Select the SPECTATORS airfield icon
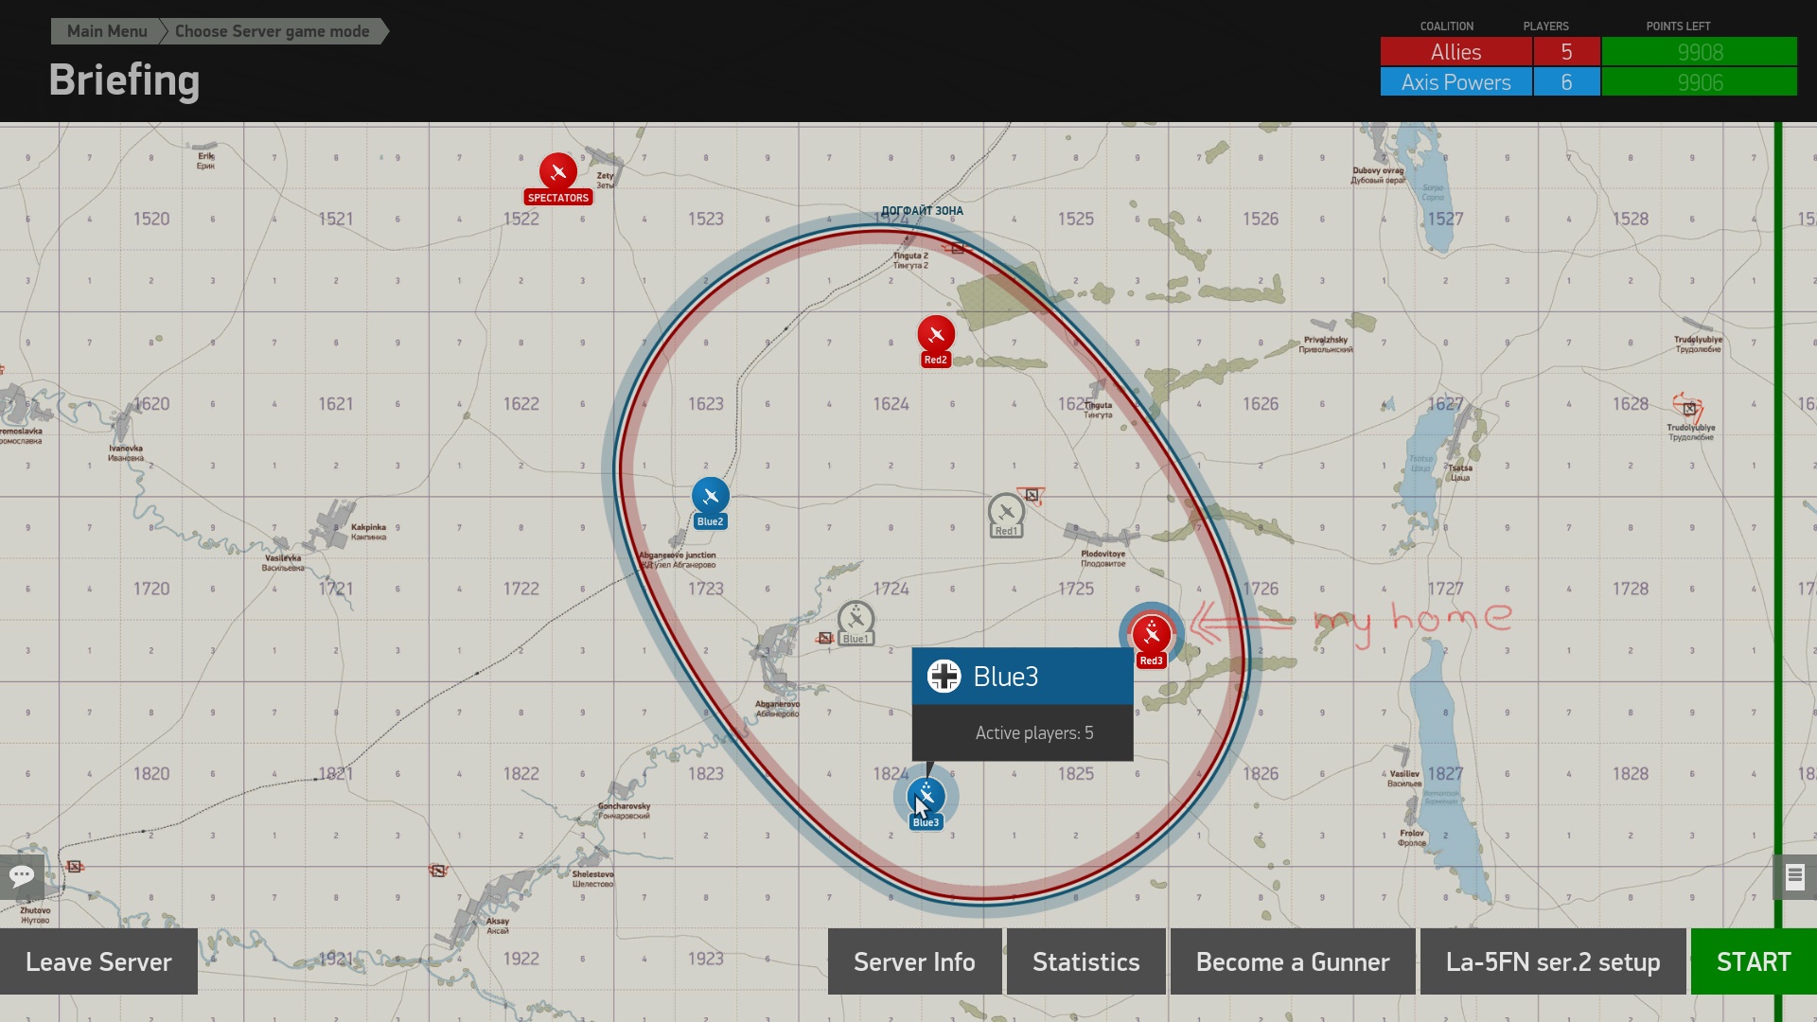Screen dimensions: 1817x1022 [558, 172]
